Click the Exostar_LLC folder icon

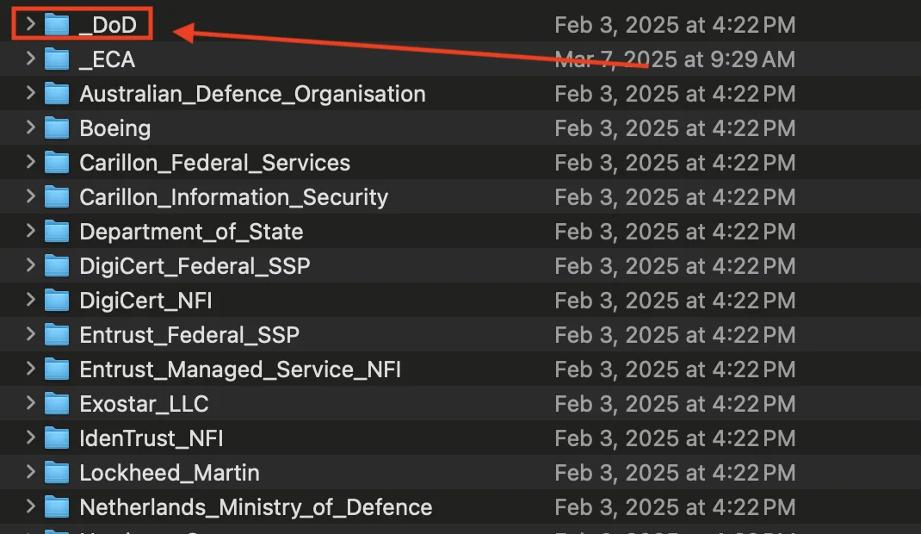(x=57, y=404)
